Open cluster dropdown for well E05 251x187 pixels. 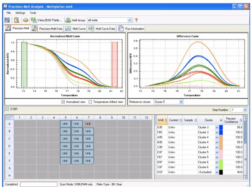pos(217,128)
